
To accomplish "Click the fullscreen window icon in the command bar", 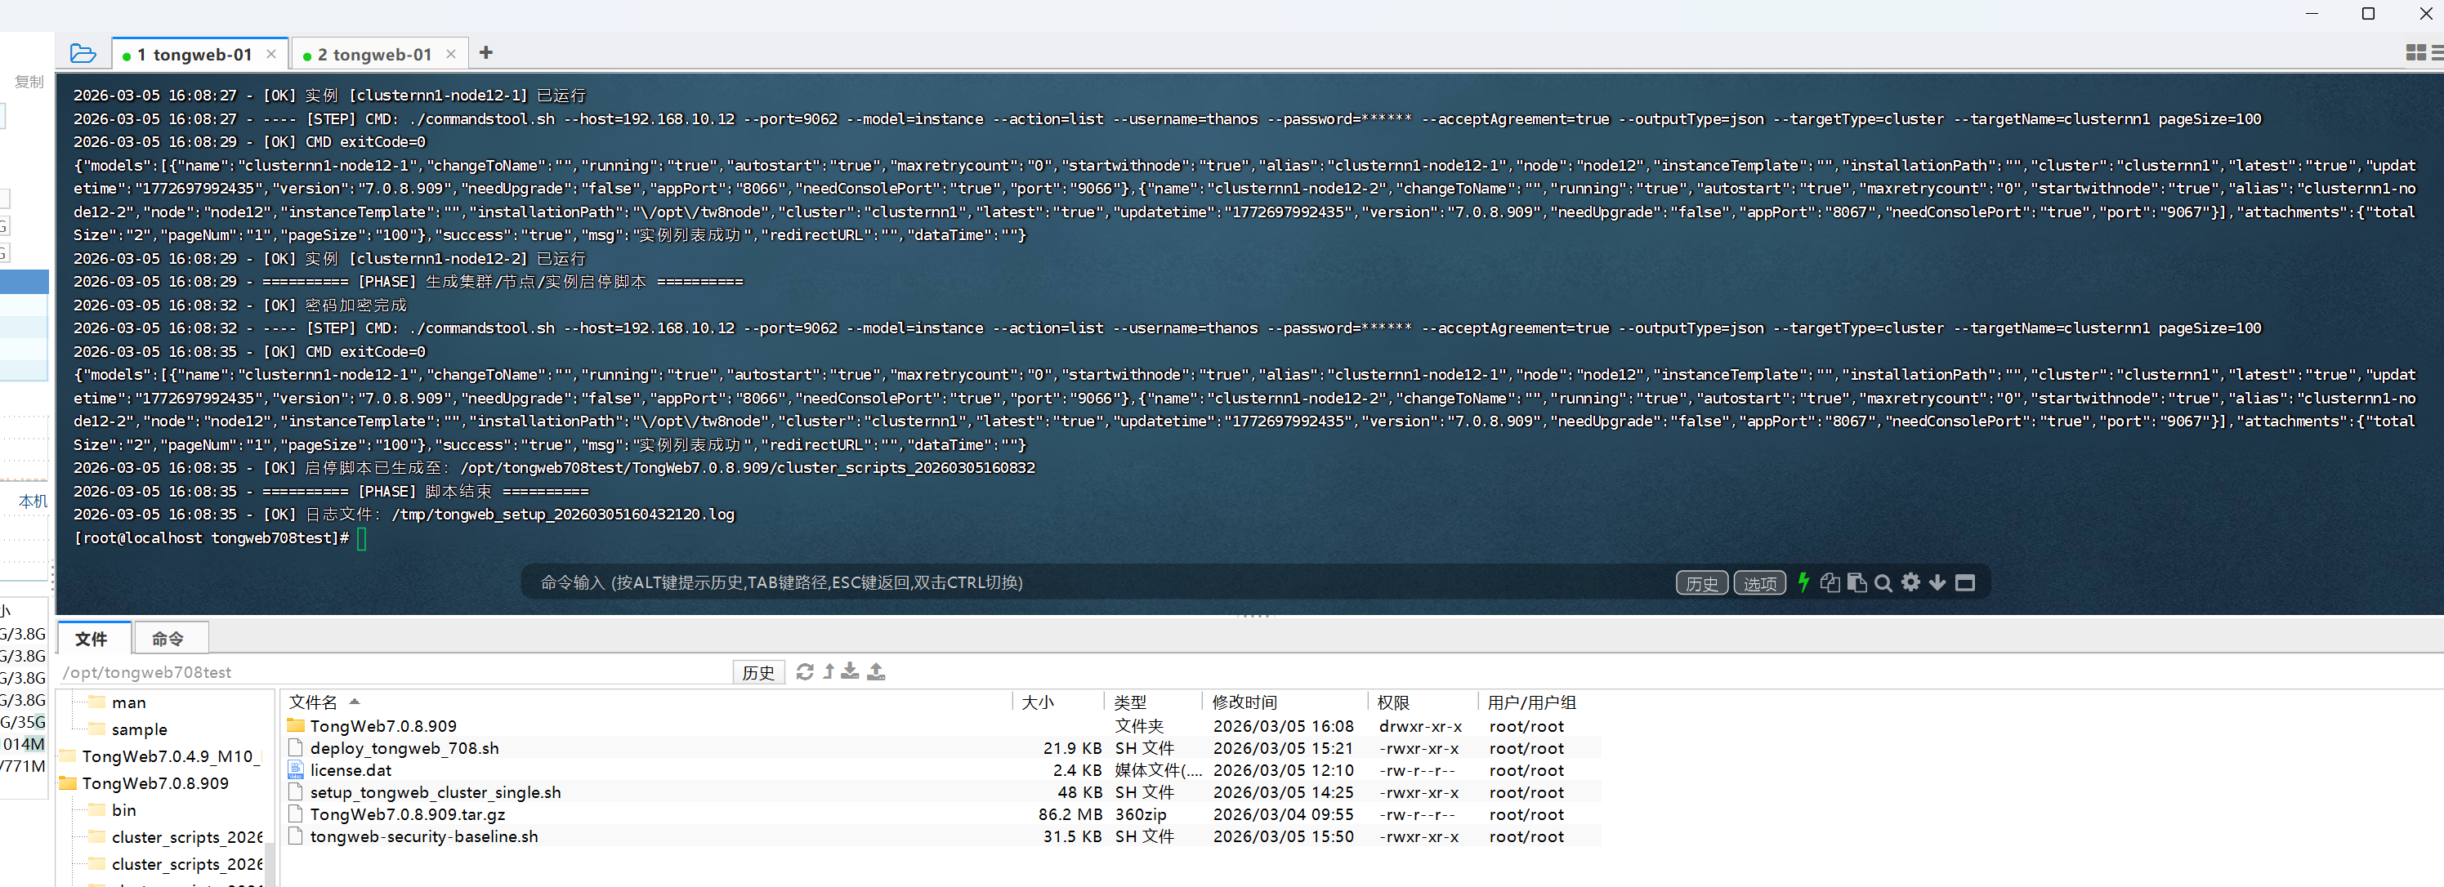I will (1965, 582).
